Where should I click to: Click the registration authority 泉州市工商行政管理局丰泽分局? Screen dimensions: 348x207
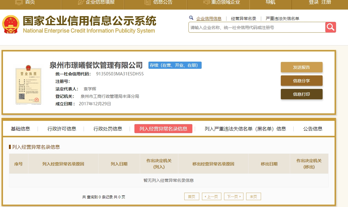point(110,96)
